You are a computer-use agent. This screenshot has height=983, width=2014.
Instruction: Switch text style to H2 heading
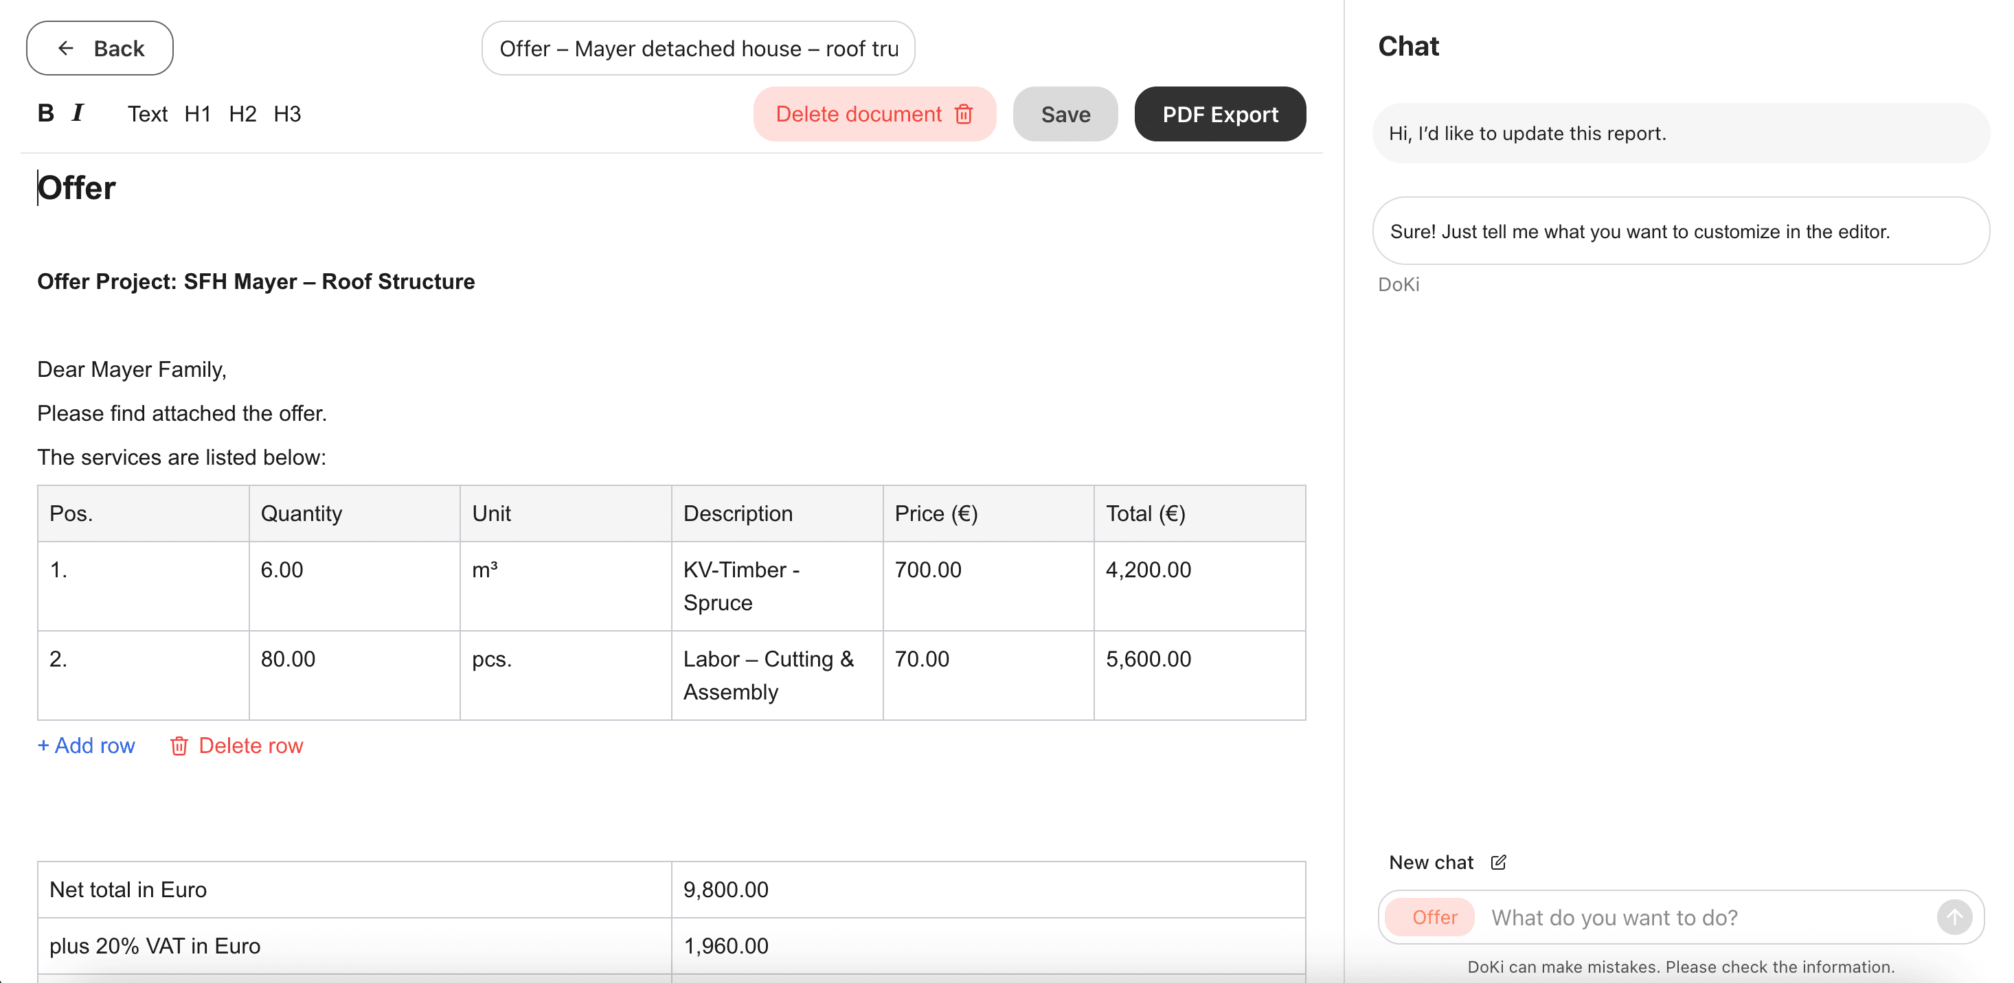click(242, 113)
